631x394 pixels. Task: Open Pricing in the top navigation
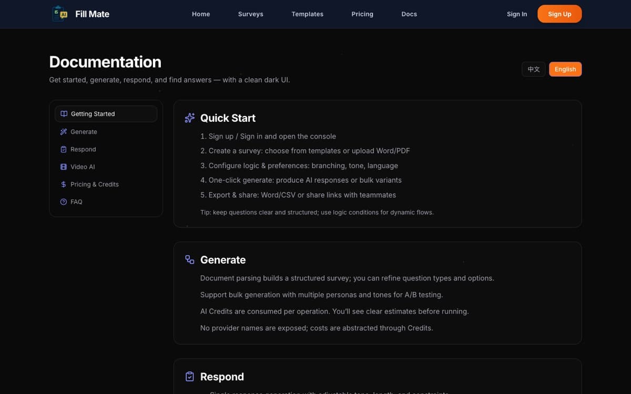[362, 14]
